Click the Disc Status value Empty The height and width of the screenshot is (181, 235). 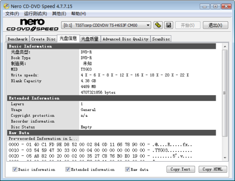tap(86, 127)
